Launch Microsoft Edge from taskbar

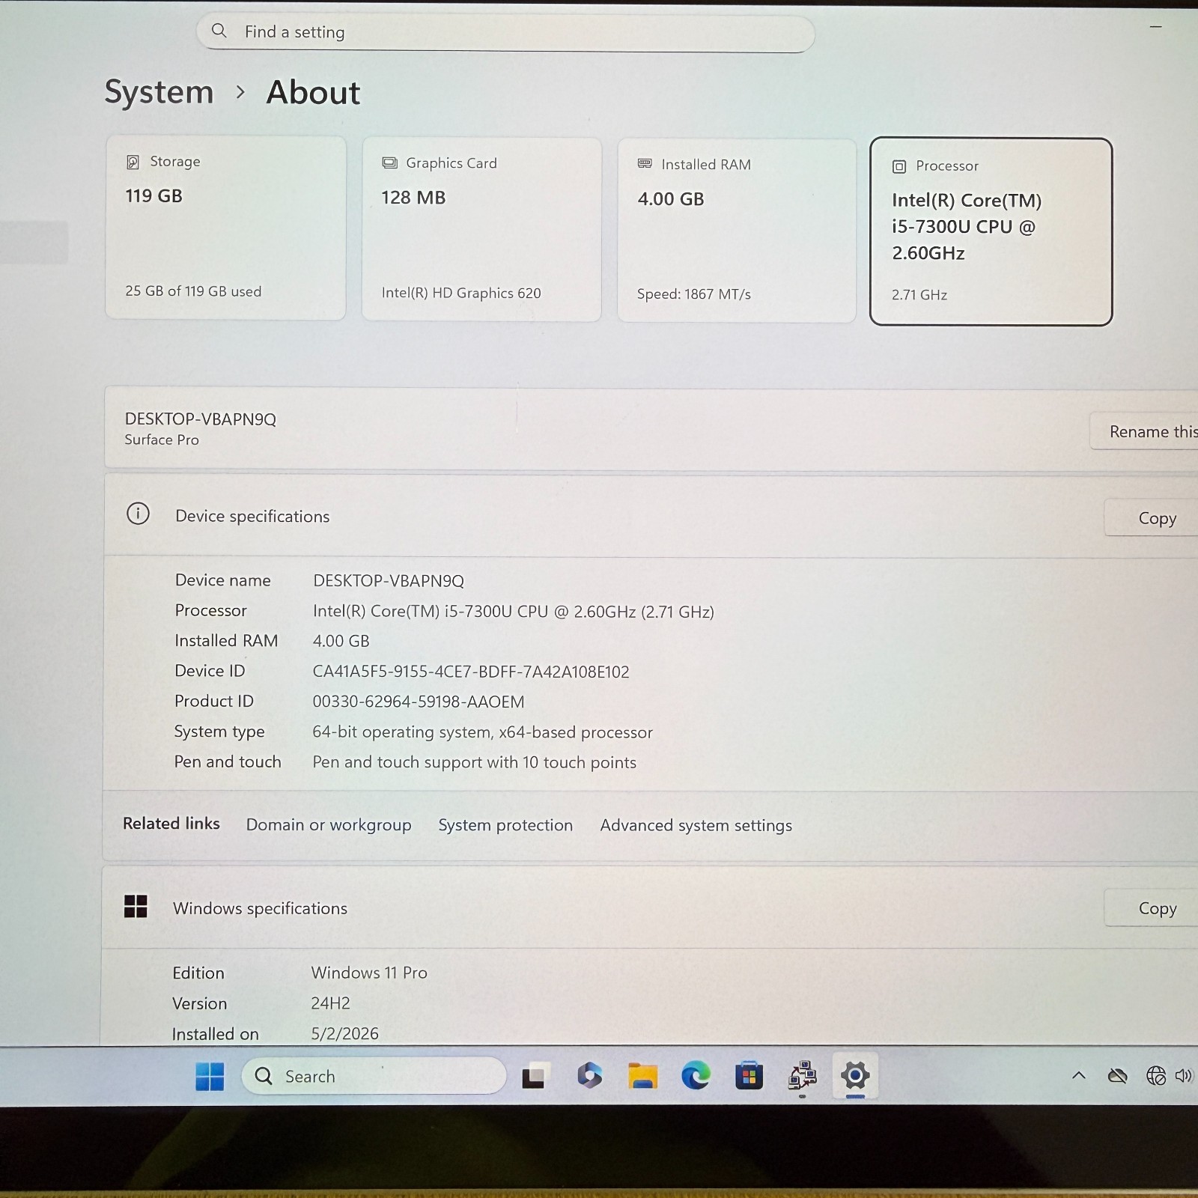(x=696, y=1076)
